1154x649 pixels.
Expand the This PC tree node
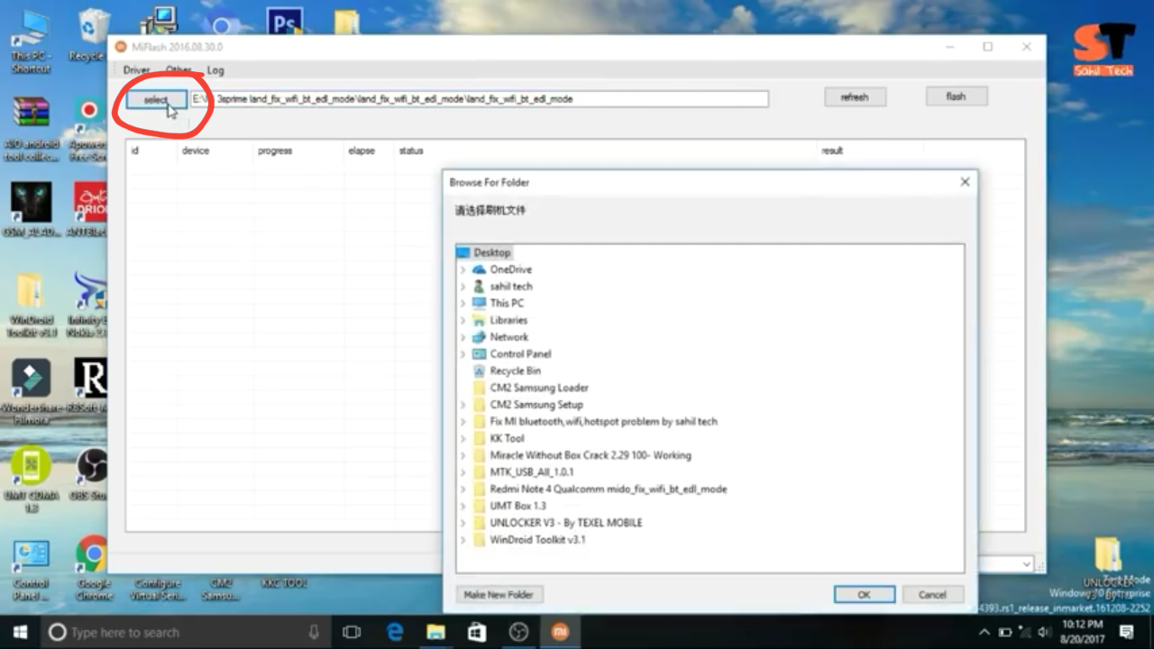[463, 304]
